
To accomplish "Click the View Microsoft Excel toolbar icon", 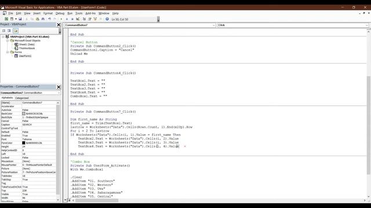I will click(6, 19).
